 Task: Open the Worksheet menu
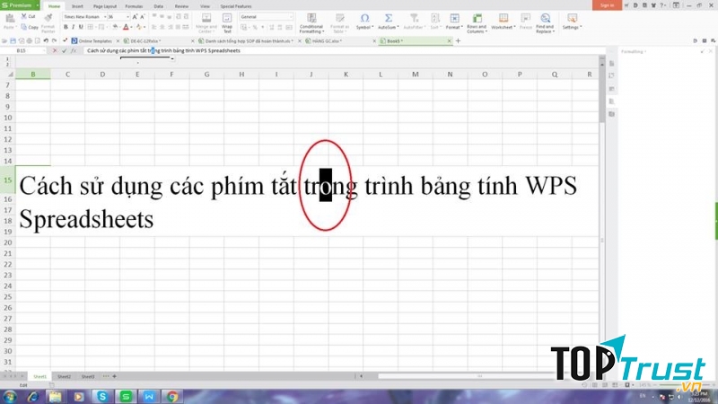click(x=503, y=22)
